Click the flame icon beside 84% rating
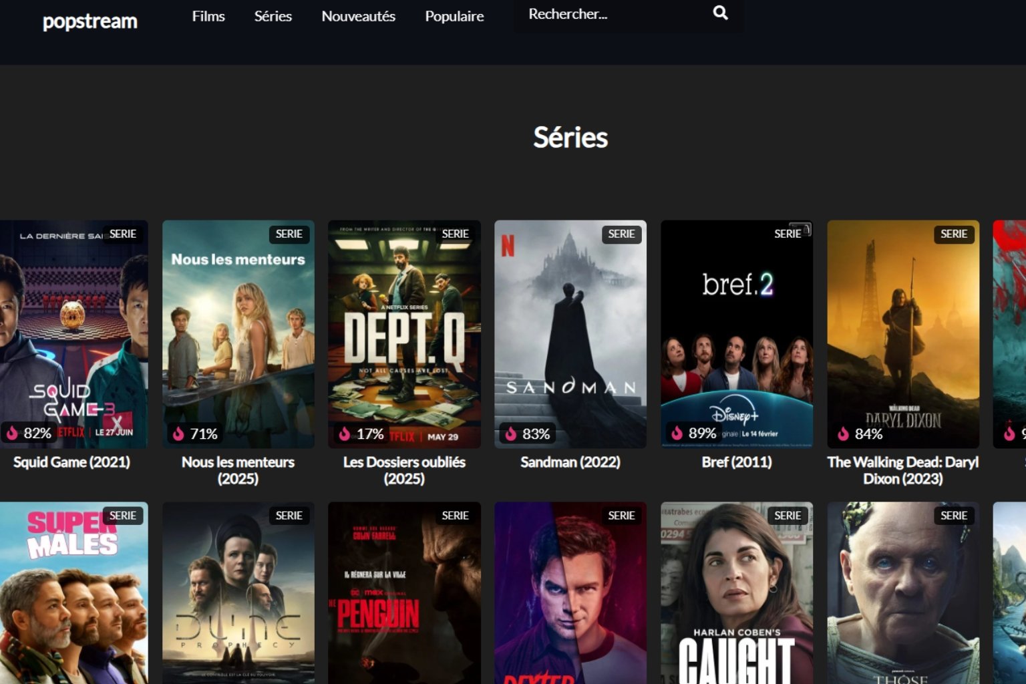Image resolution: width=1026 pixels, height=684 pixels. pos(844,434)
